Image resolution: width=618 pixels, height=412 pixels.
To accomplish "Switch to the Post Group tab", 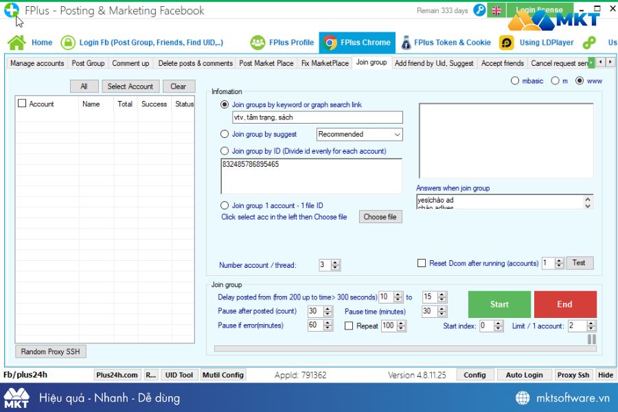I will [x=88, y=63].
